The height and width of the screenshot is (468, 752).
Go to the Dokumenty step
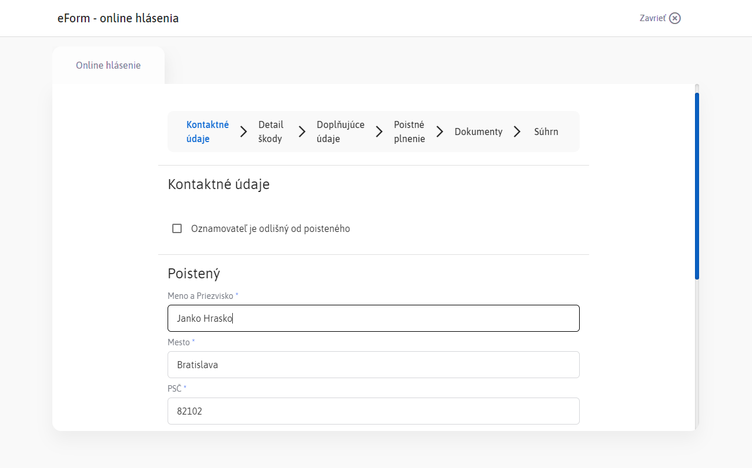(479, 132)
